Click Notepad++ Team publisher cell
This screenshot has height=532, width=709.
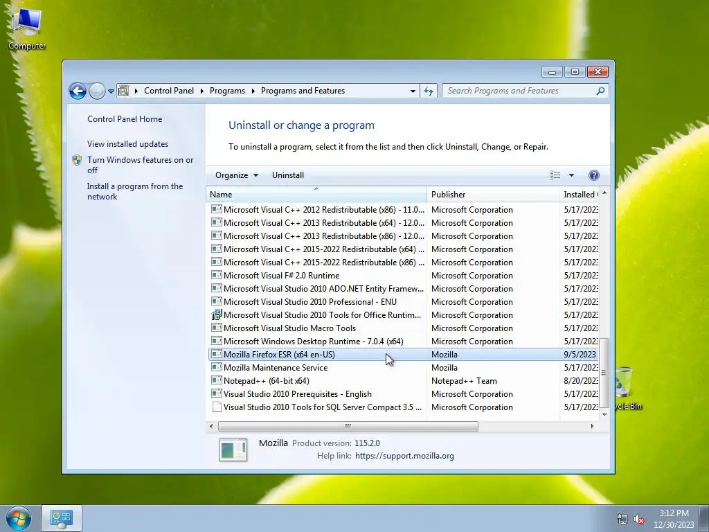click(464, 381)
